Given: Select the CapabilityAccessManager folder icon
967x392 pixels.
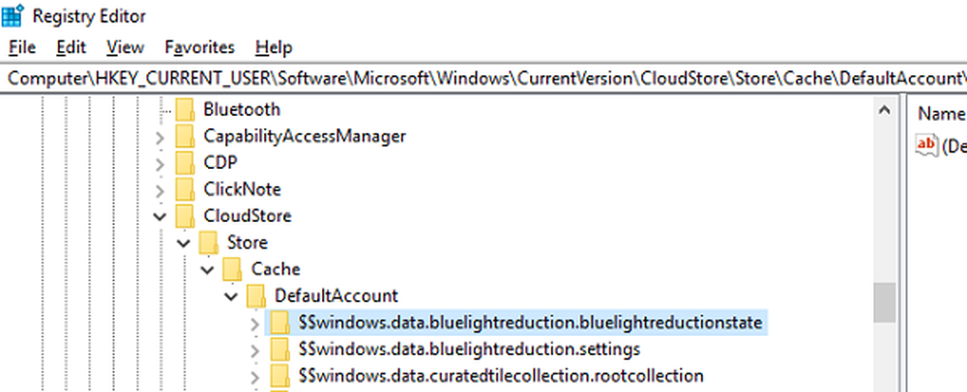Looking at the screenshot, I should point(185,136).
